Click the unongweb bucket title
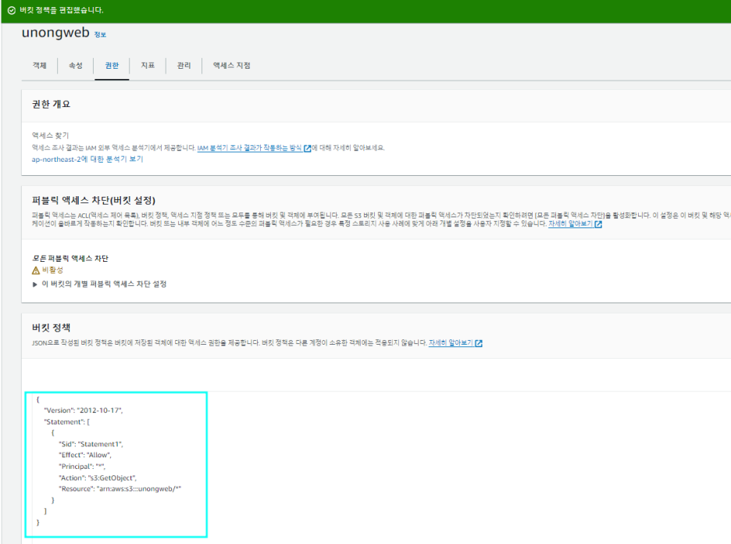The height and width of the screenshot is (544, 731). pos(55,33)
